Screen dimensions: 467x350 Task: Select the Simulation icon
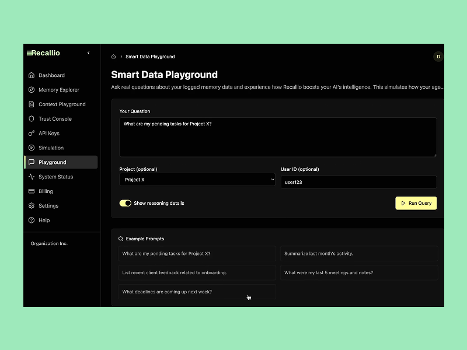point(30,148)
